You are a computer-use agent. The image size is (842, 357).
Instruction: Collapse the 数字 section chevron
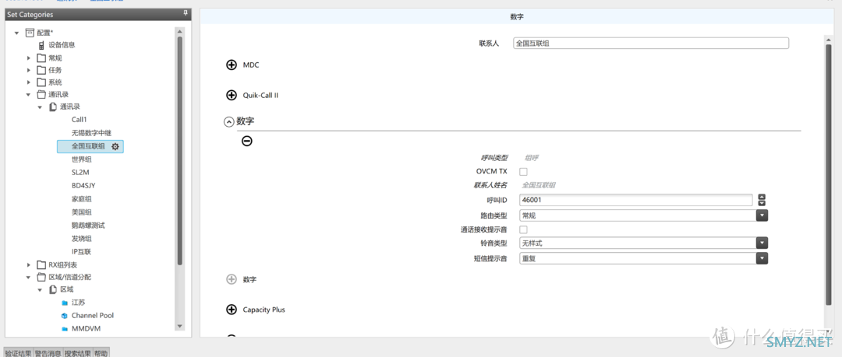coord(228,122)
